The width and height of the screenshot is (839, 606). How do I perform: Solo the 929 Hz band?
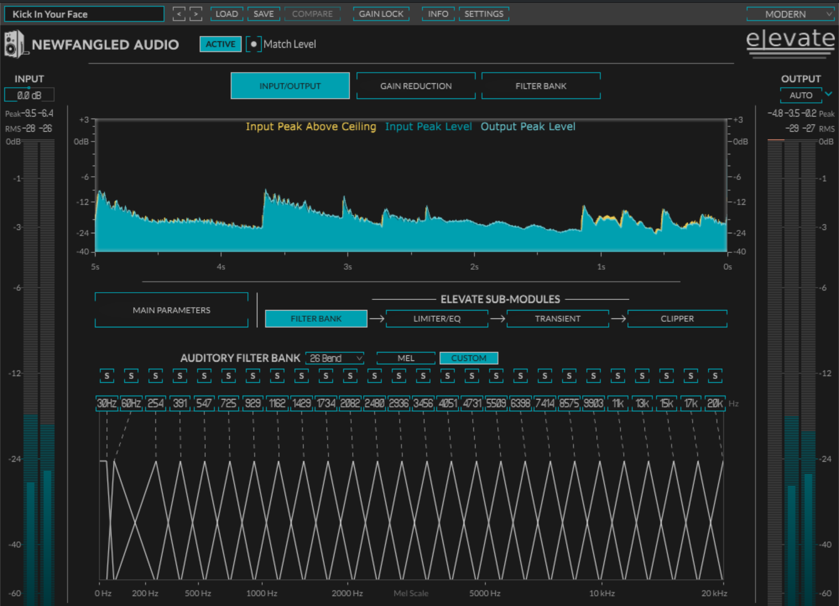(x=253, y=376)
